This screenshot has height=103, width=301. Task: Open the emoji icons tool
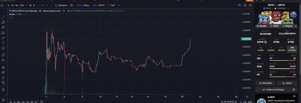coord(3,48)
